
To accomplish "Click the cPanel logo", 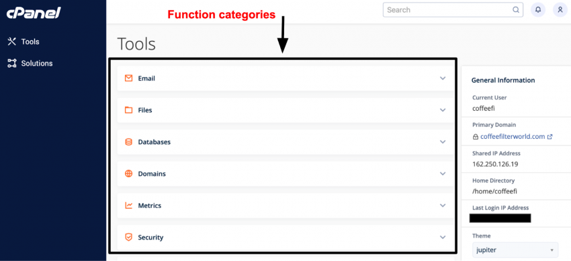I will (x=34, y=13).
